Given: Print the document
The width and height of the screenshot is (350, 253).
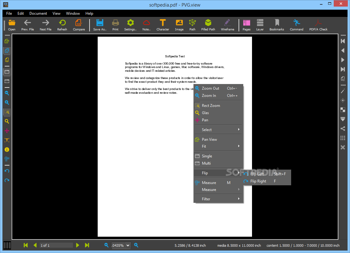Looking at the screenshot, I should 116,25.
